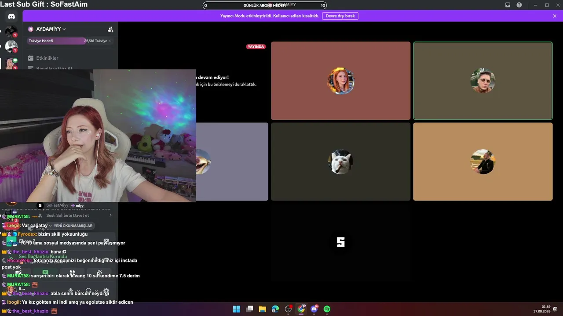Image resolution: width=563 pixels, height=316 pixels.
Task: Select the cat avatar voice tile
Action: tap(340, 162)
